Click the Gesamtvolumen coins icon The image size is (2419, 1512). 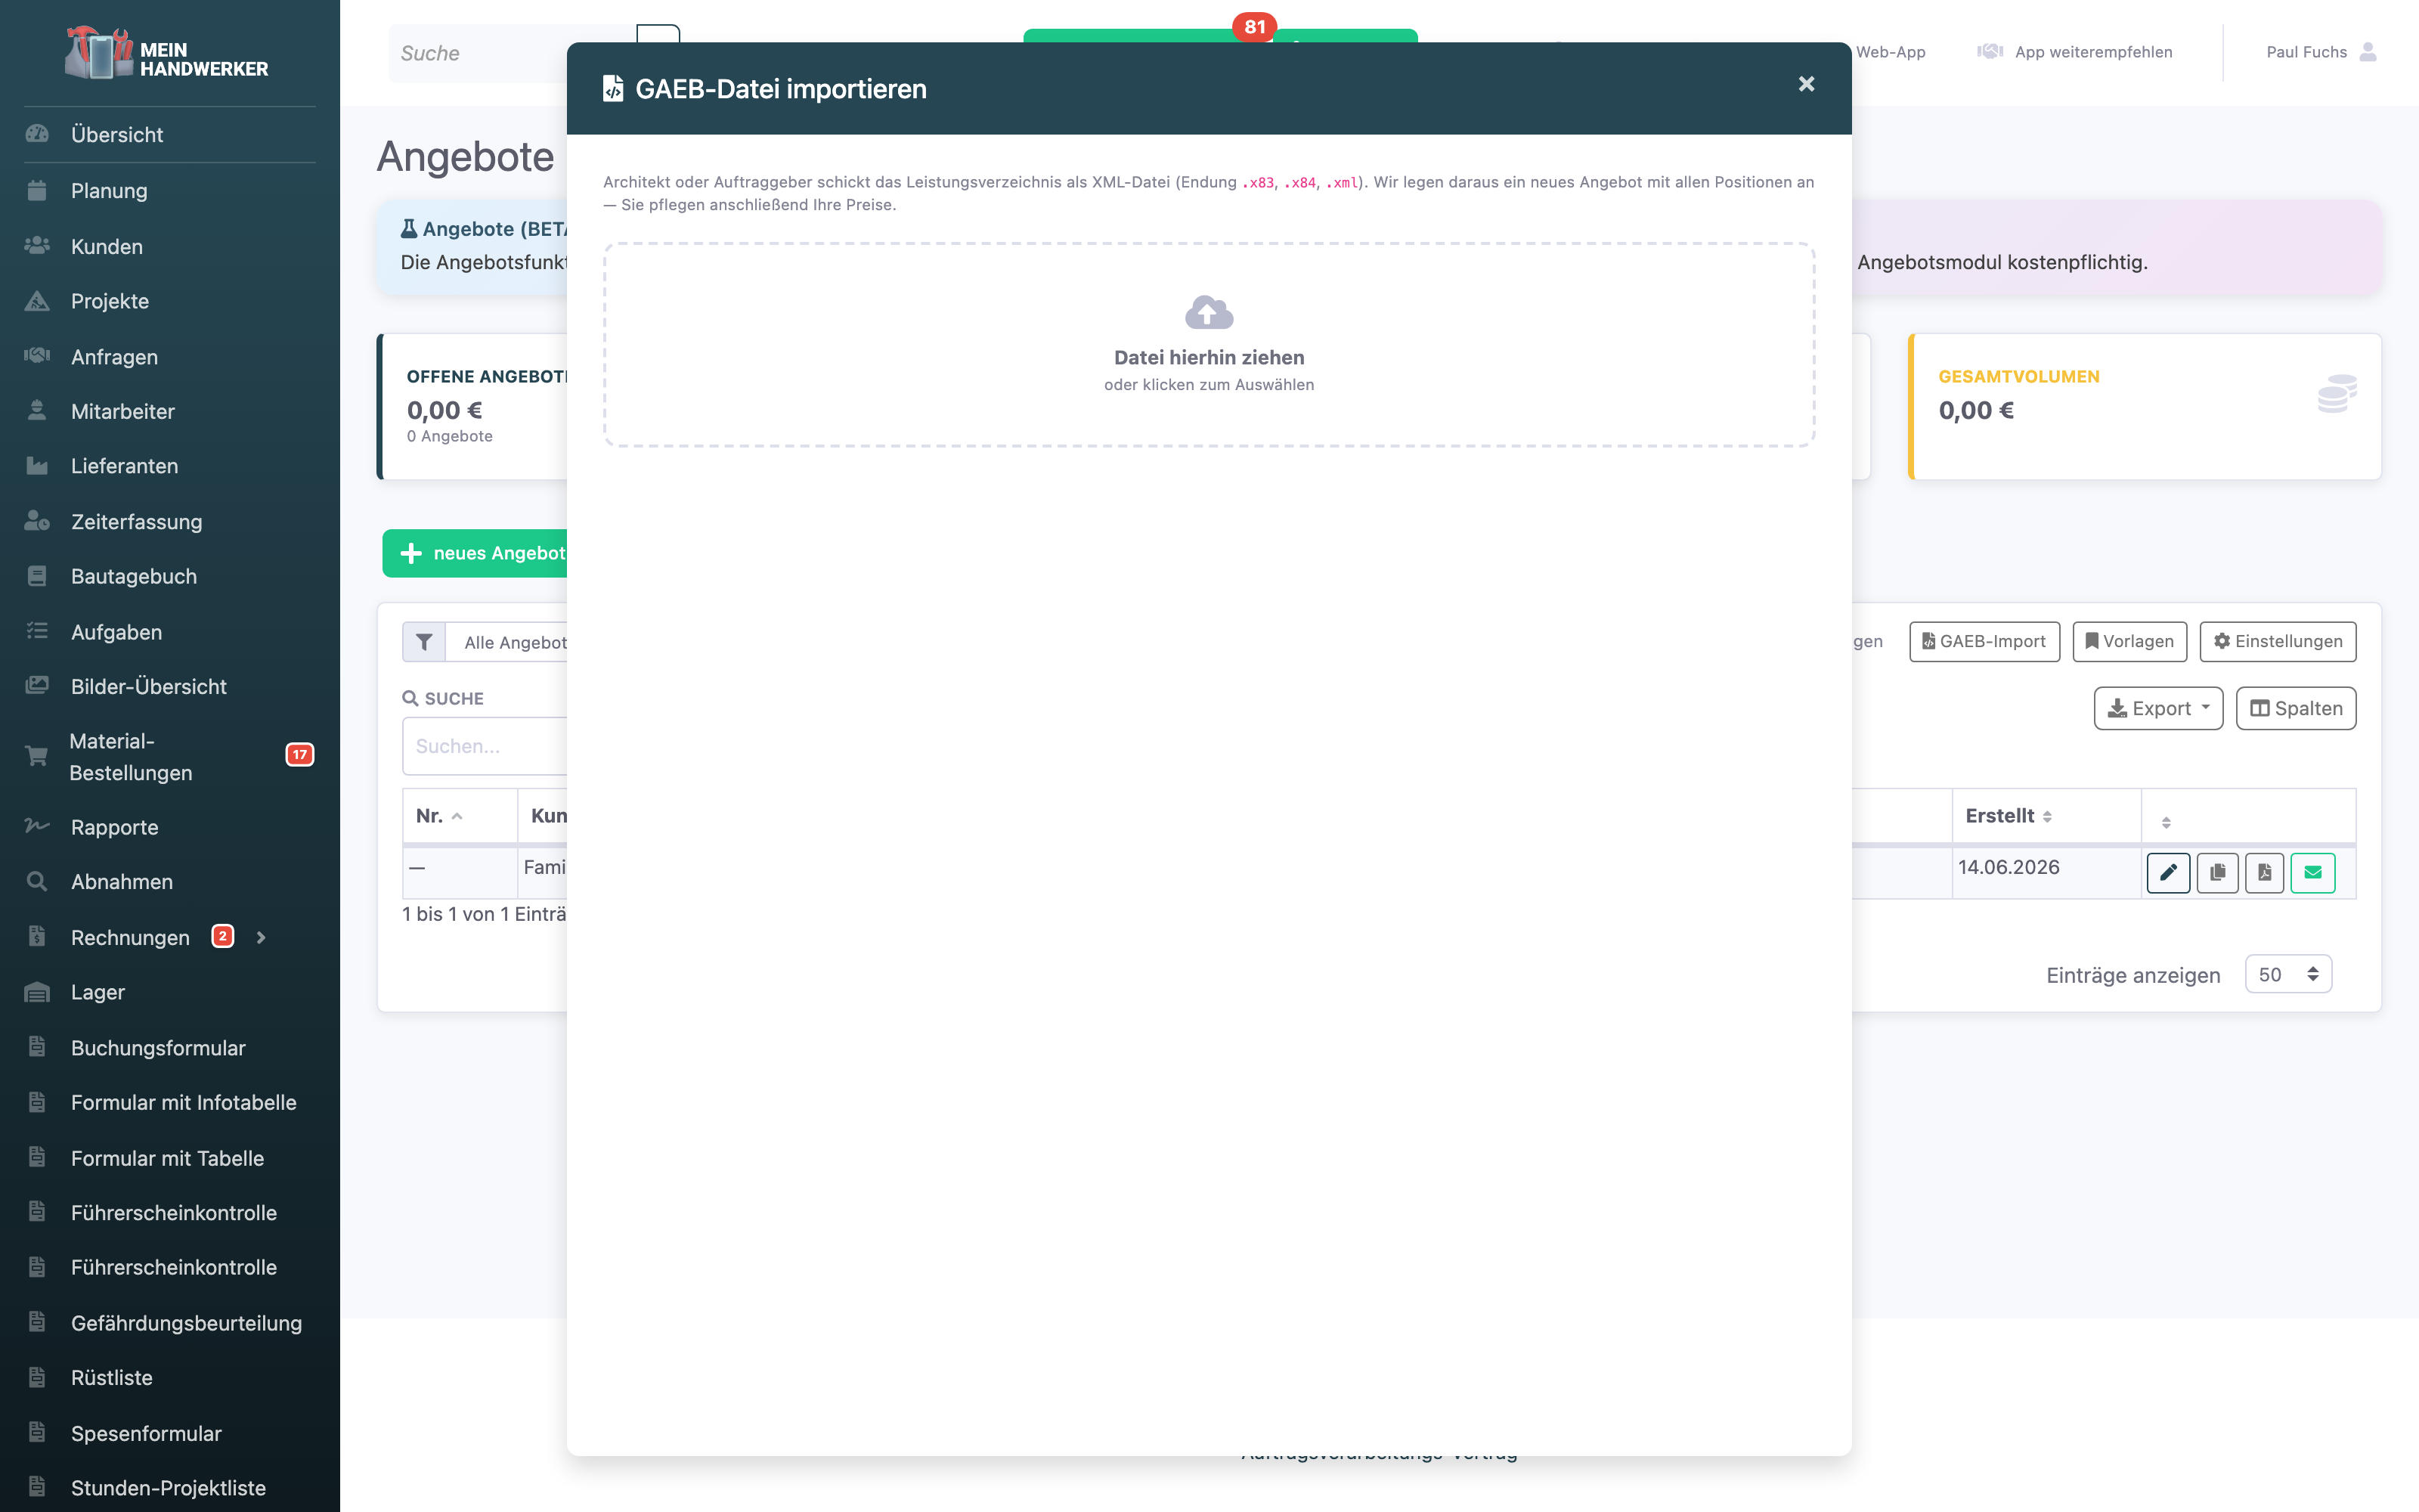point(2337,393)
